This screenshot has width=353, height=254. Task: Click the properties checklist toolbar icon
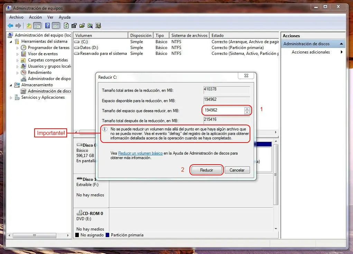(x=74, y=26)
